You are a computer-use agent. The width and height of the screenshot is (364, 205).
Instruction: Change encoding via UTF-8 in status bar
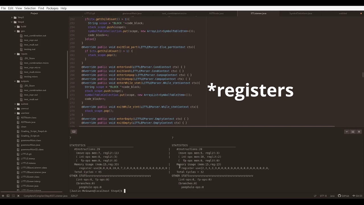click(323, 196)
